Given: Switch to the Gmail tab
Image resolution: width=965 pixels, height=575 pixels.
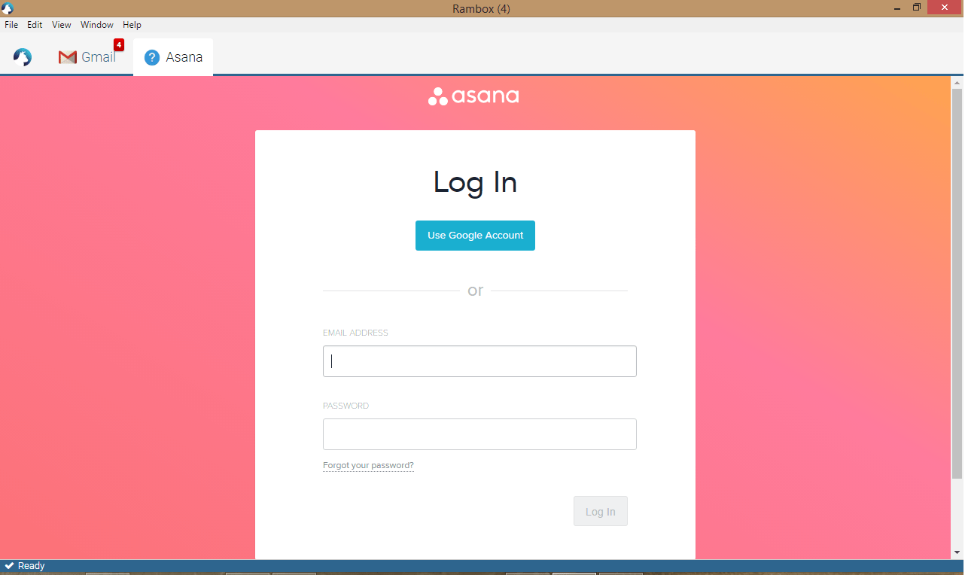Looking at the screenshot, I should 88,57.
